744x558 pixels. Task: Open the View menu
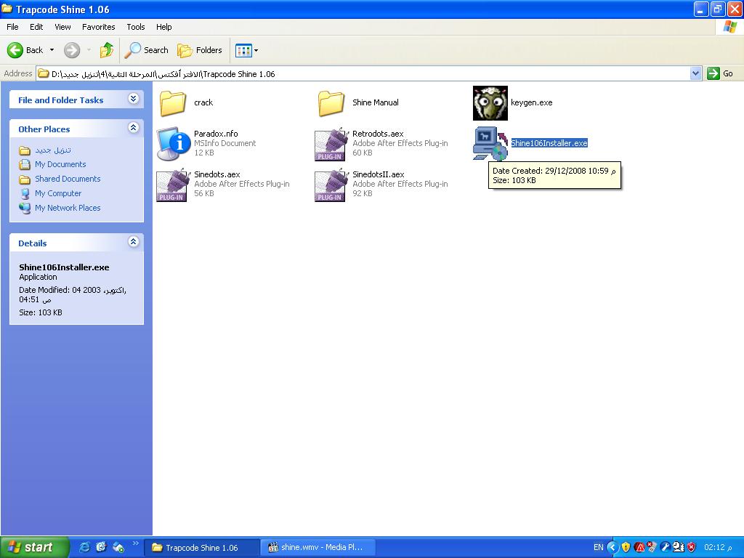(62, 27)
